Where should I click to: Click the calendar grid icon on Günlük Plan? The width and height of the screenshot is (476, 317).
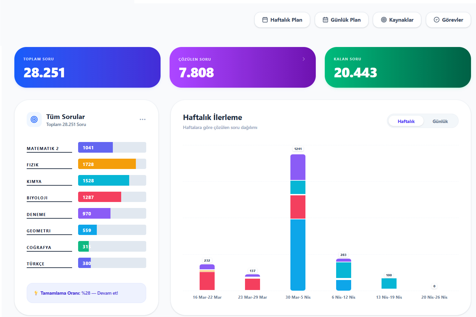(325, 20)
